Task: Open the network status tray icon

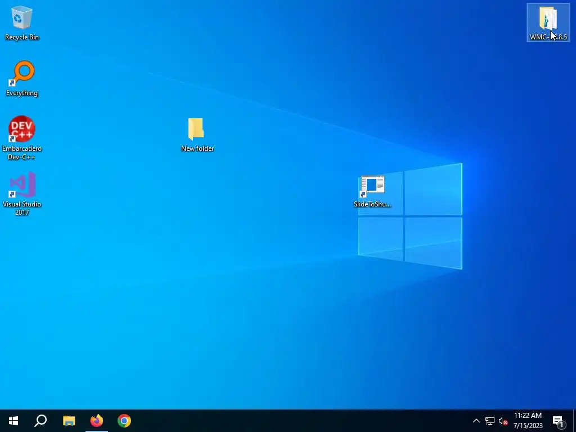Action: 490,421
